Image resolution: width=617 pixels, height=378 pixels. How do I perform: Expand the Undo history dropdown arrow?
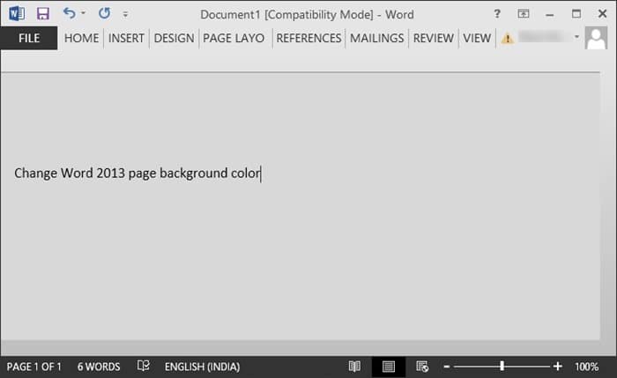point(84,14)
